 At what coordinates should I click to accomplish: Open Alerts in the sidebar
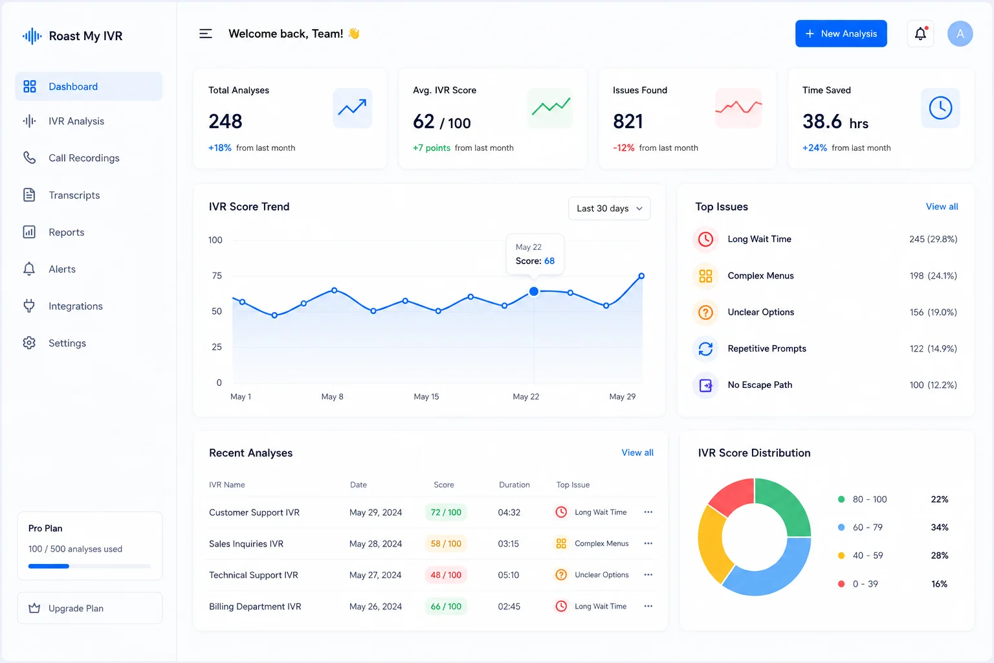[x=89, y=269]
